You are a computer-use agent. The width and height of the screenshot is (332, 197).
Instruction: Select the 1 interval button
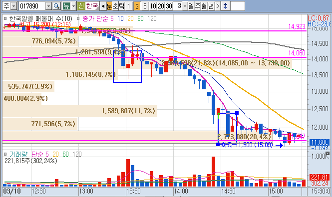(129, 6)
